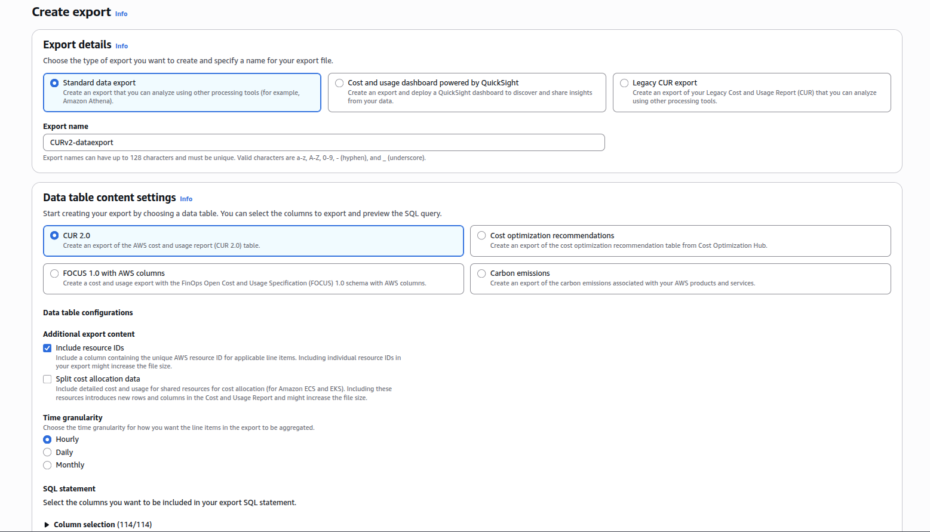
Task: Click the Export name text field
Action: click(x=324, y=142)
